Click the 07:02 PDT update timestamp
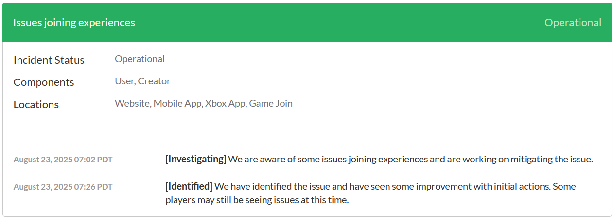The width and height of the screenshot is (615, 224). click(63, 160)
